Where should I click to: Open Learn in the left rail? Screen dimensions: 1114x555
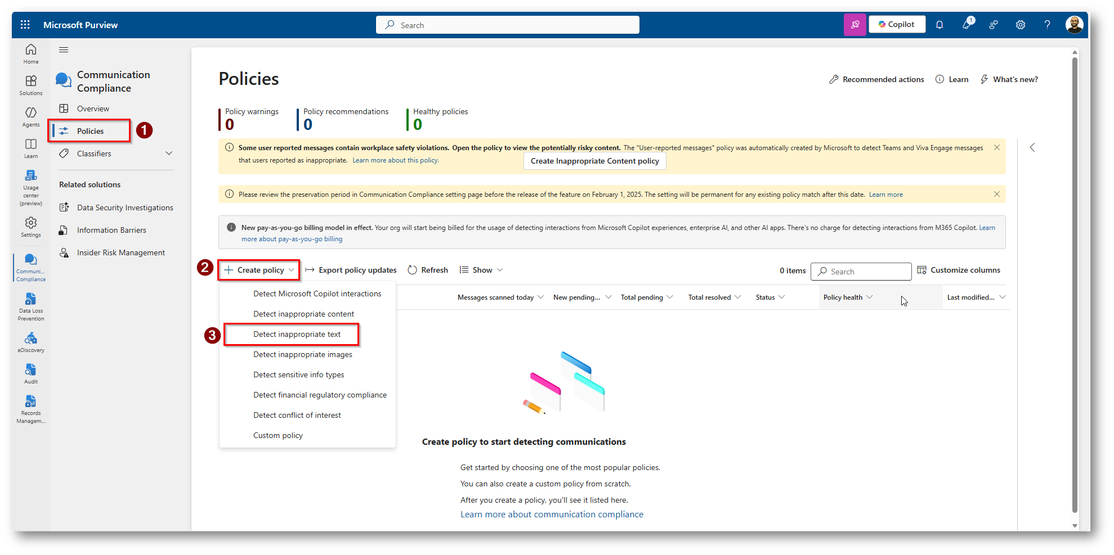31,148
